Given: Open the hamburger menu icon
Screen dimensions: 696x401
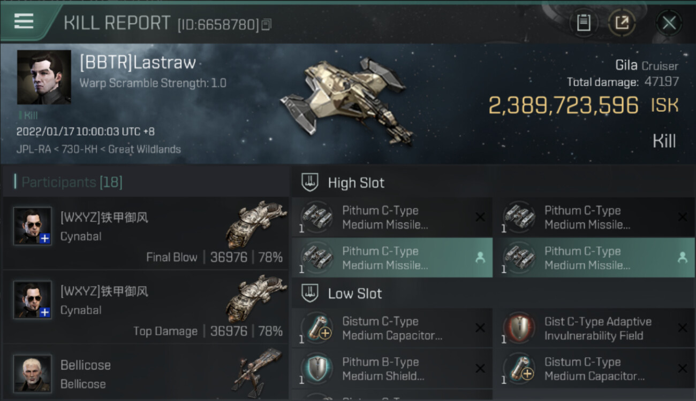Looking at the screenshot, I should click(x=24, y=21).
